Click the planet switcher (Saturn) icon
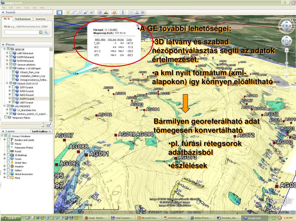The width and height of the screenshot is (296, 221). click(114, 13)
